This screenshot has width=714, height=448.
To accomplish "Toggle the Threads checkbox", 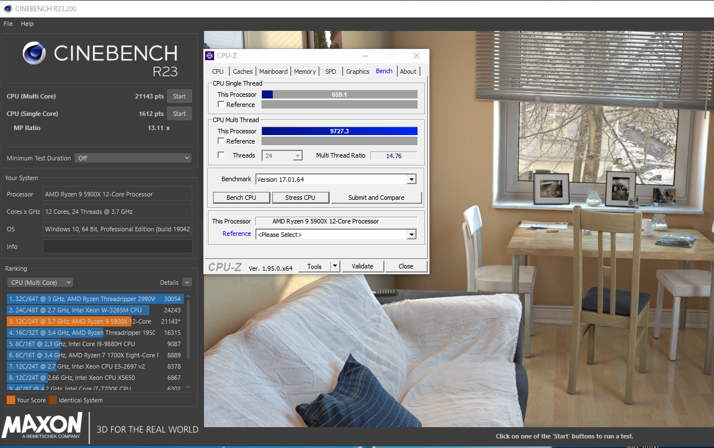I will tap(221, 155).
